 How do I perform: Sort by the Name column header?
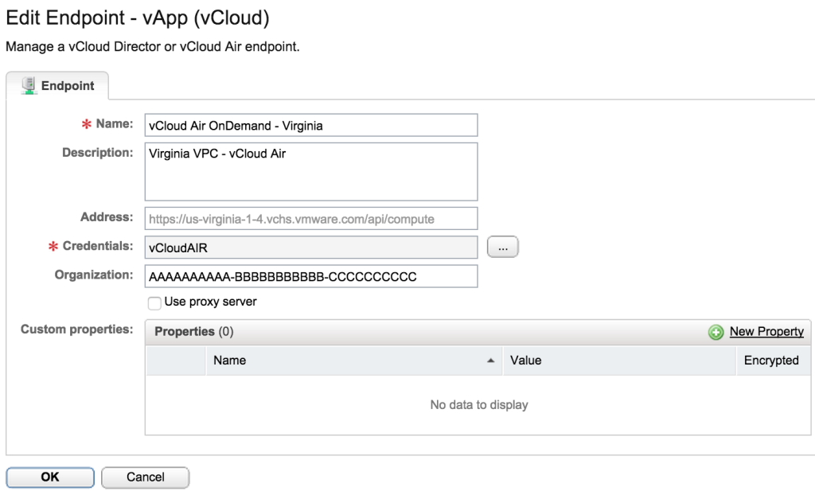tap(229, 361)
